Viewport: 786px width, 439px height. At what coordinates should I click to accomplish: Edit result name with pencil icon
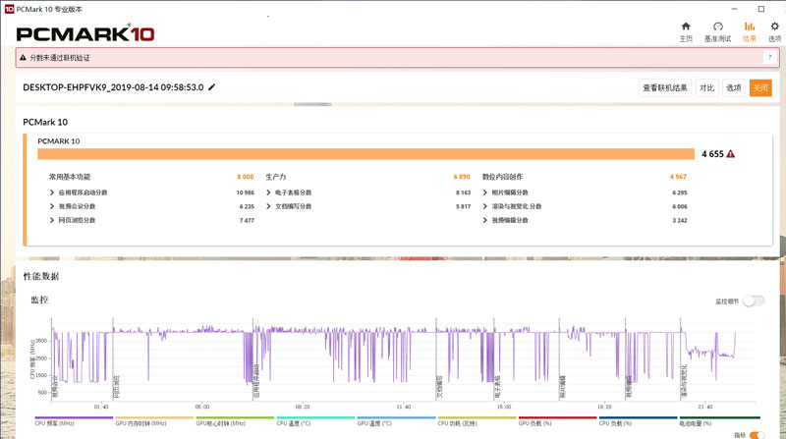pos(211,87)
